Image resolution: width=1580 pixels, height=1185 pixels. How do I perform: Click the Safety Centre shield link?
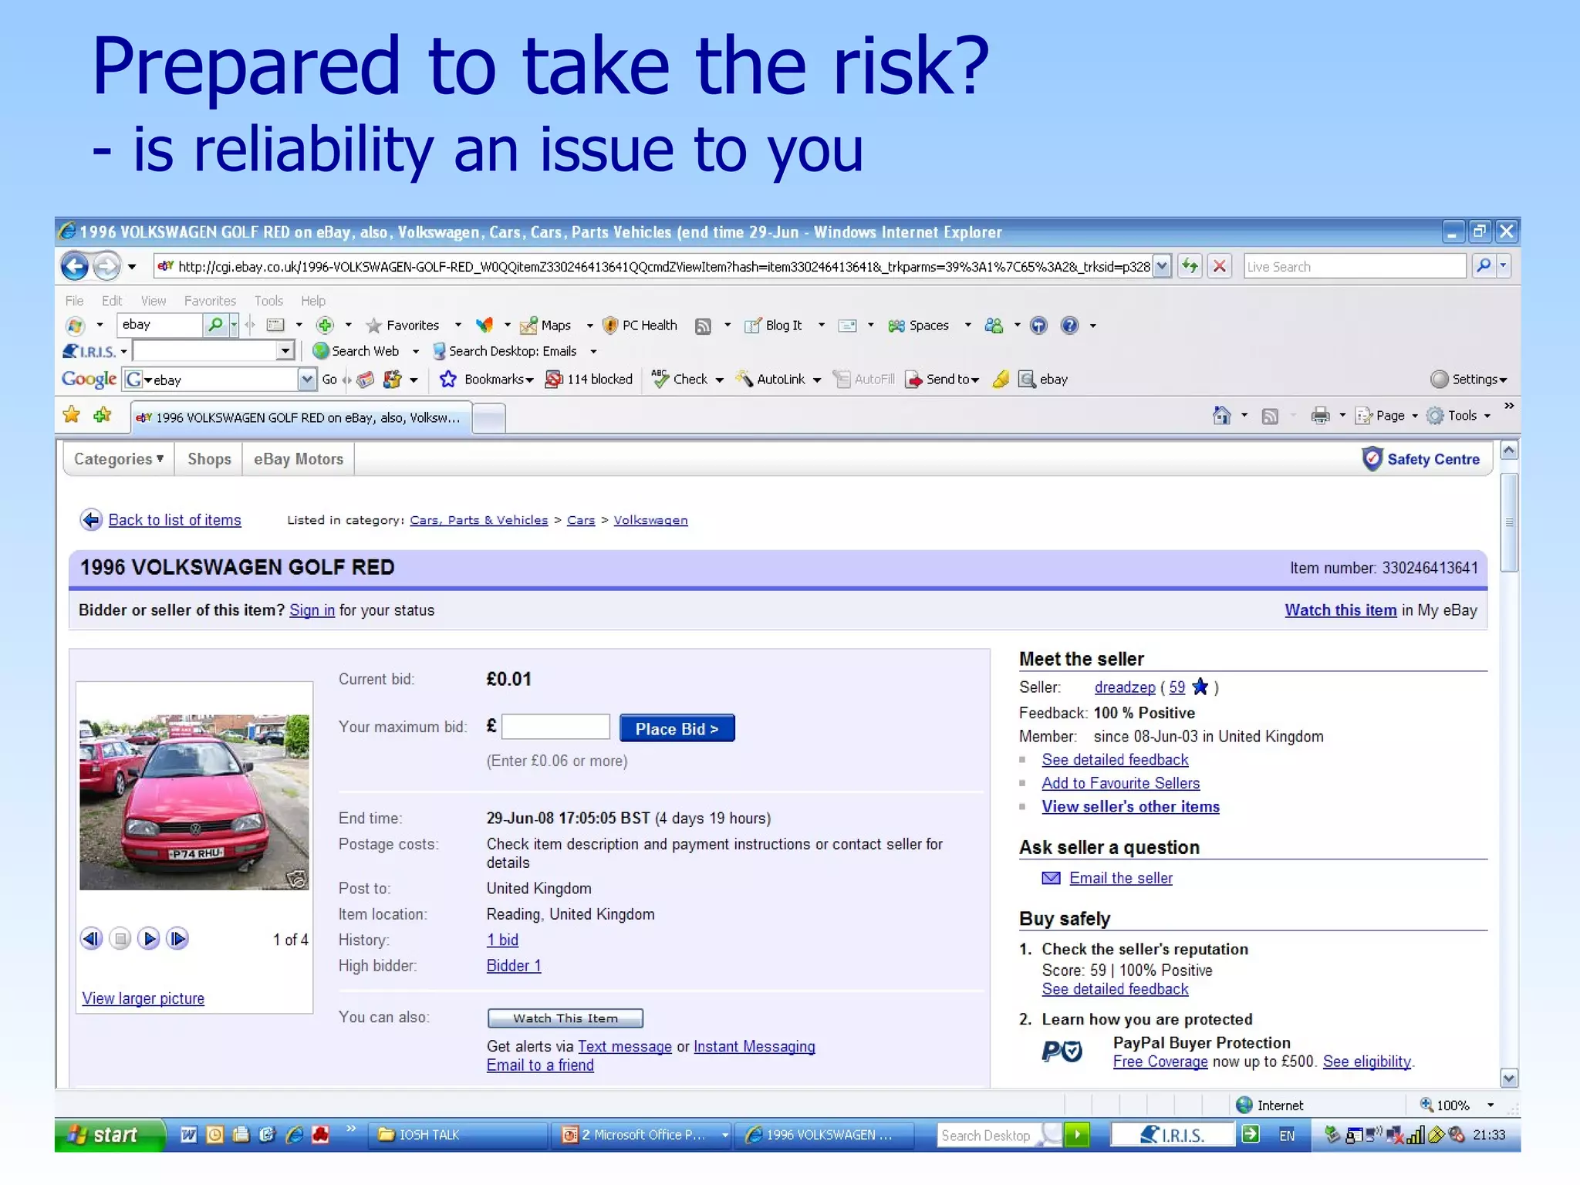coord(1420,459)
